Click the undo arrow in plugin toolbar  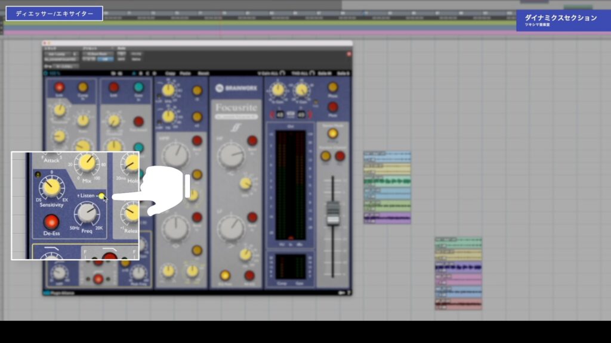coord(113,73)
